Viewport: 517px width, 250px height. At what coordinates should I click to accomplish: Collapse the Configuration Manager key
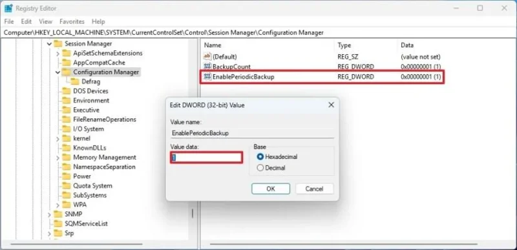(58, 72)
